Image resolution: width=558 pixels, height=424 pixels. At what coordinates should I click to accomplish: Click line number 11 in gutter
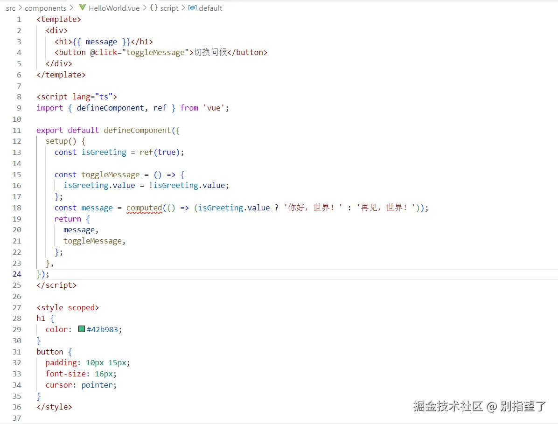(17, 131)
